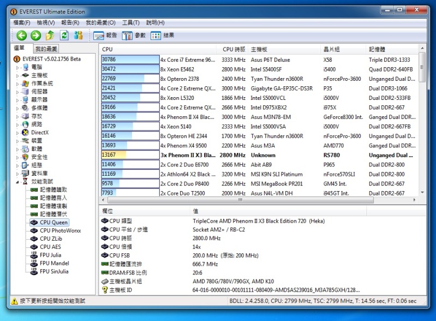Select 記憶體潛伏 memory latency benchmark

[53, 214]
